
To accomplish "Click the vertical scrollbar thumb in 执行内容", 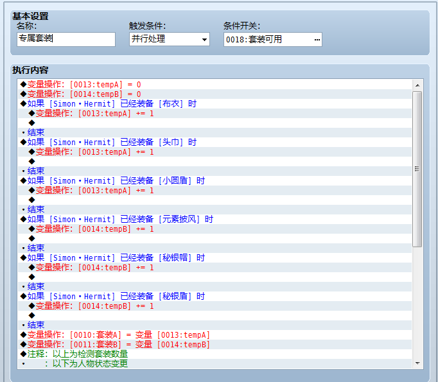I will 417,169.
